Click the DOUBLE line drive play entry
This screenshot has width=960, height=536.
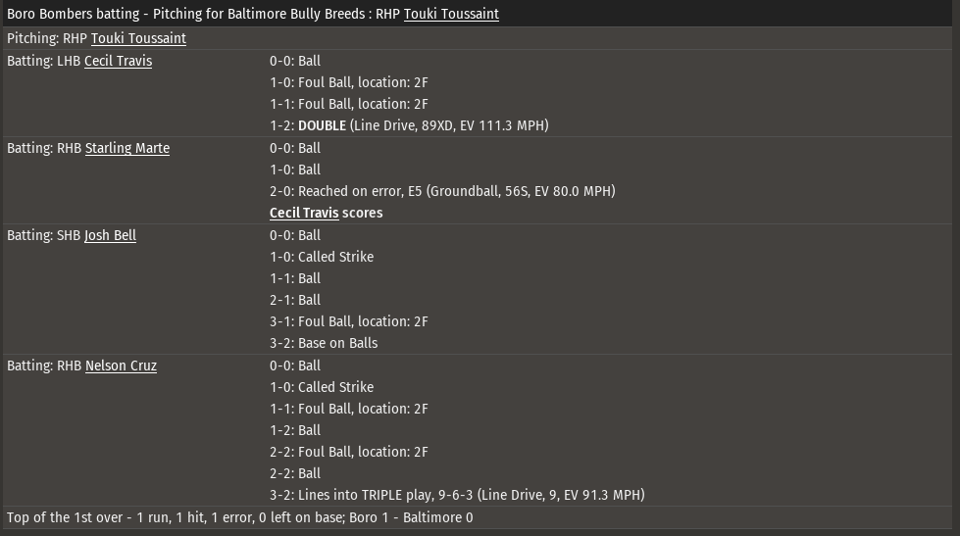pyautogui.click(x=409, y=125)
